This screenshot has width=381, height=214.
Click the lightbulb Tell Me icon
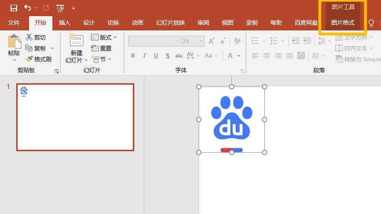tap(371, 23)
